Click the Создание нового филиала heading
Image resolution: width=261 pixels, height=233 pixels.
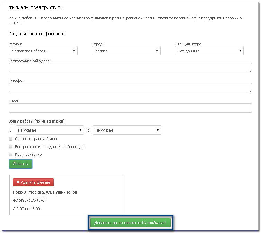pos(36,34)
